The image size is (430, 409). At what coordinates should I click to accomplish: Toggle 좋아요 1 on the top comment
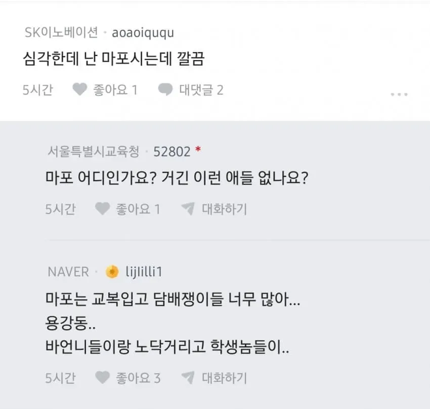click(115, 90)
